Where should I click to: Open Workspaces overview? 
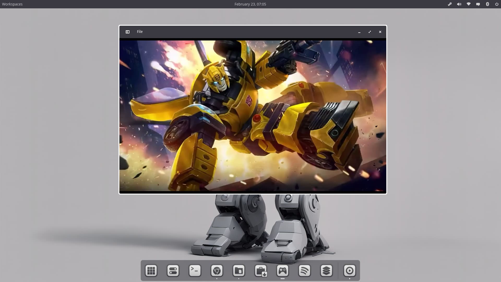coord(12,4)
